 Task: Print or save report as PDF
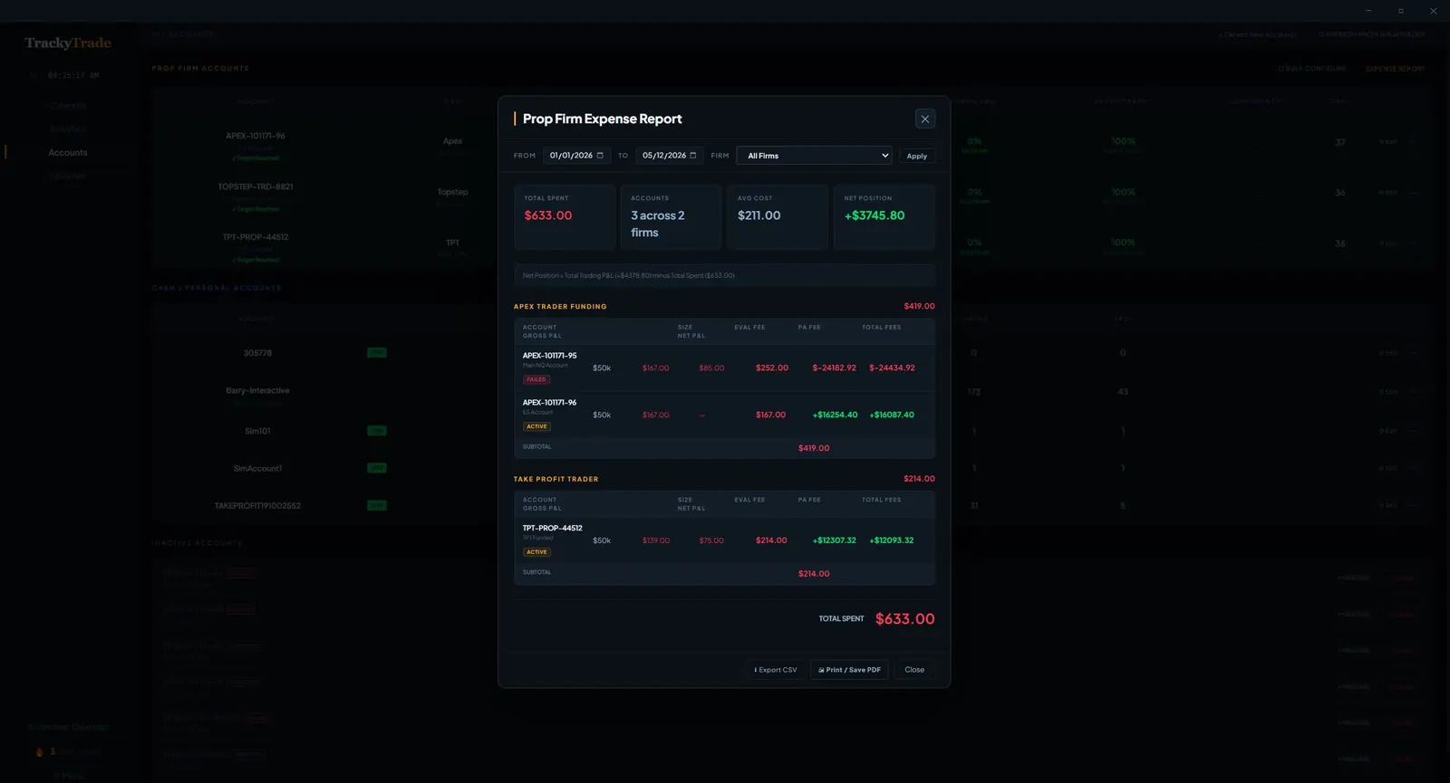[x=849, y=670]
